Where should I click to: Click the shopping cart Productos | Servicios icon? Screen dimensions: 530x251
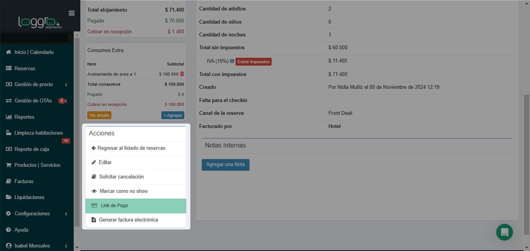pyautogui.click(x=9, y=165)
